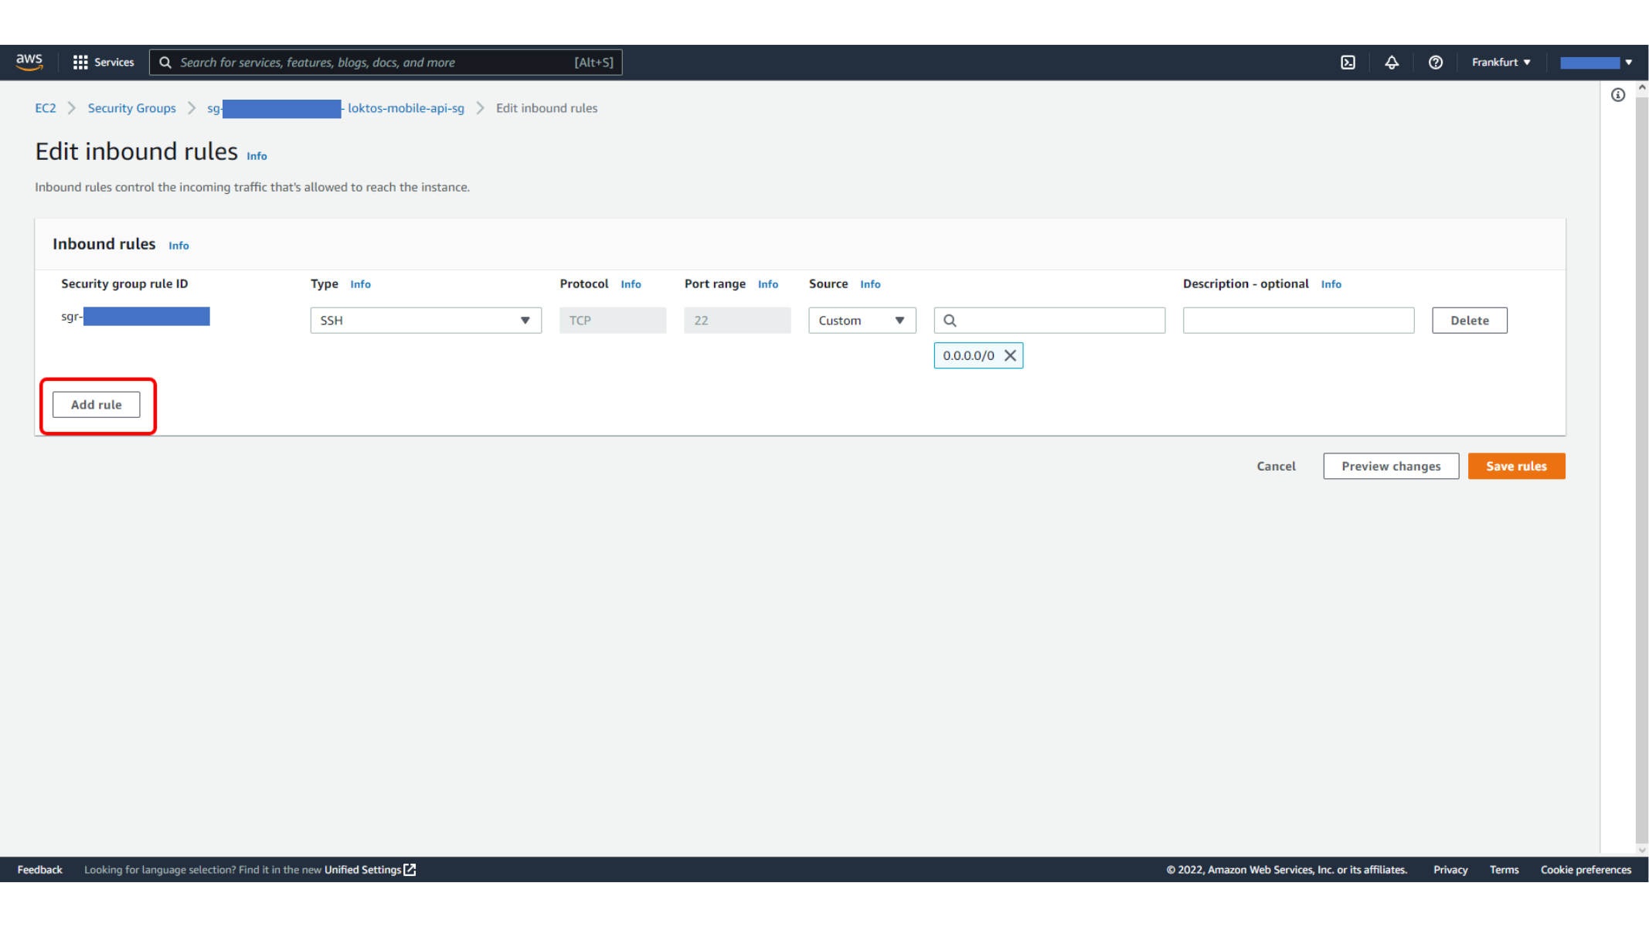Open the info panel icon at top right

pos(1618,95)
